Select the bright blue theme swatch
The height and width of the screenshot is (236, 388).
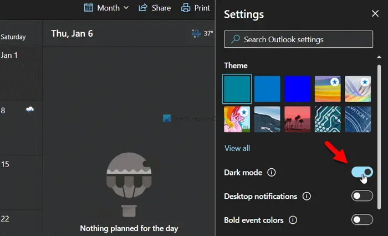[298, 89]
